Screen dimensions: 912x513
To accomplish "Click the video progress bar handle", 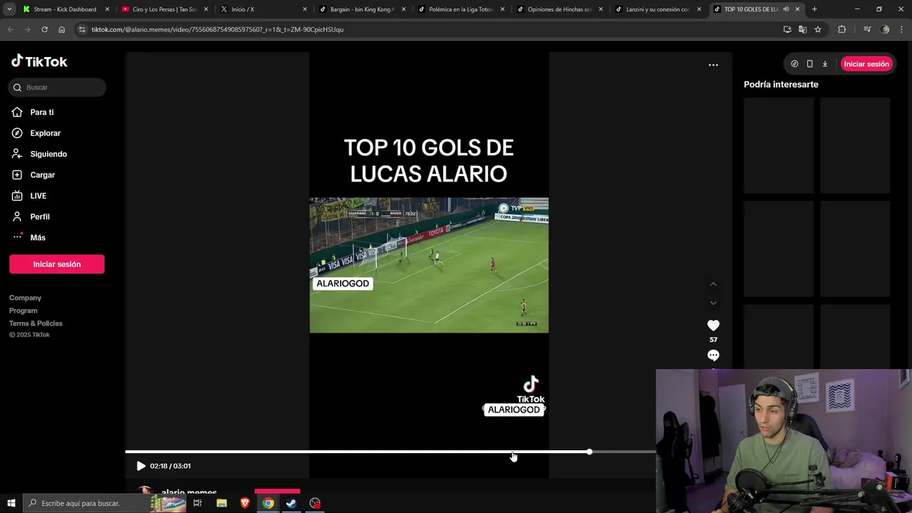I will tap(589, 452).
